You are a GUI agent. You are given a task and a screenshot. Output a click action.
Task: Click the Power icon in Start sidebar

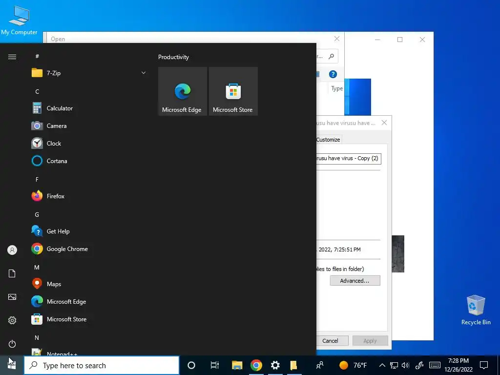(x=12, y=344)
